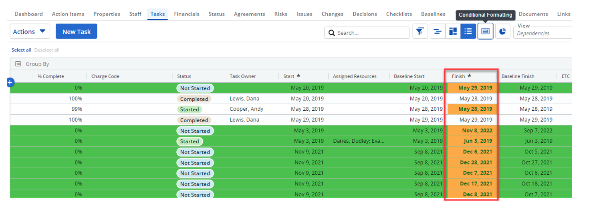The width and height of the screenshot is (593, 207).
Task: Open the Dashboard tab
Action: coord(28,14)
